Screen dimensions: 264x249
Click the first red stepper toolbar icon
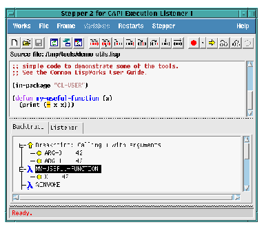94,43
